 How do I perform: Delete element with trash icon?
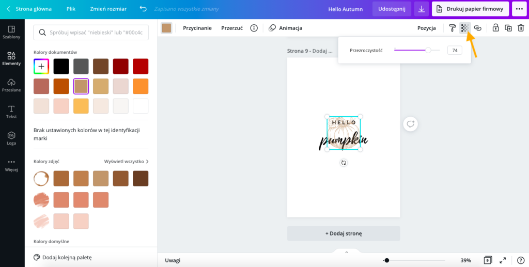(521, 28)
